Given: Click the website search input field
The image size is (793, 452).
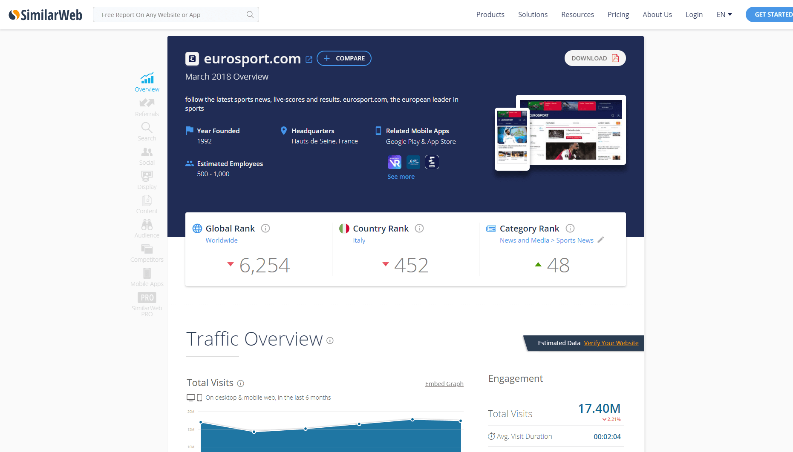Looking at the screenshot, I should (x=170, y=14).
